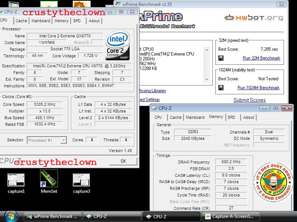Viewport: 297px width, 222px height.
Task: Click the Version 1.49 label
Action: click(120, 151)
